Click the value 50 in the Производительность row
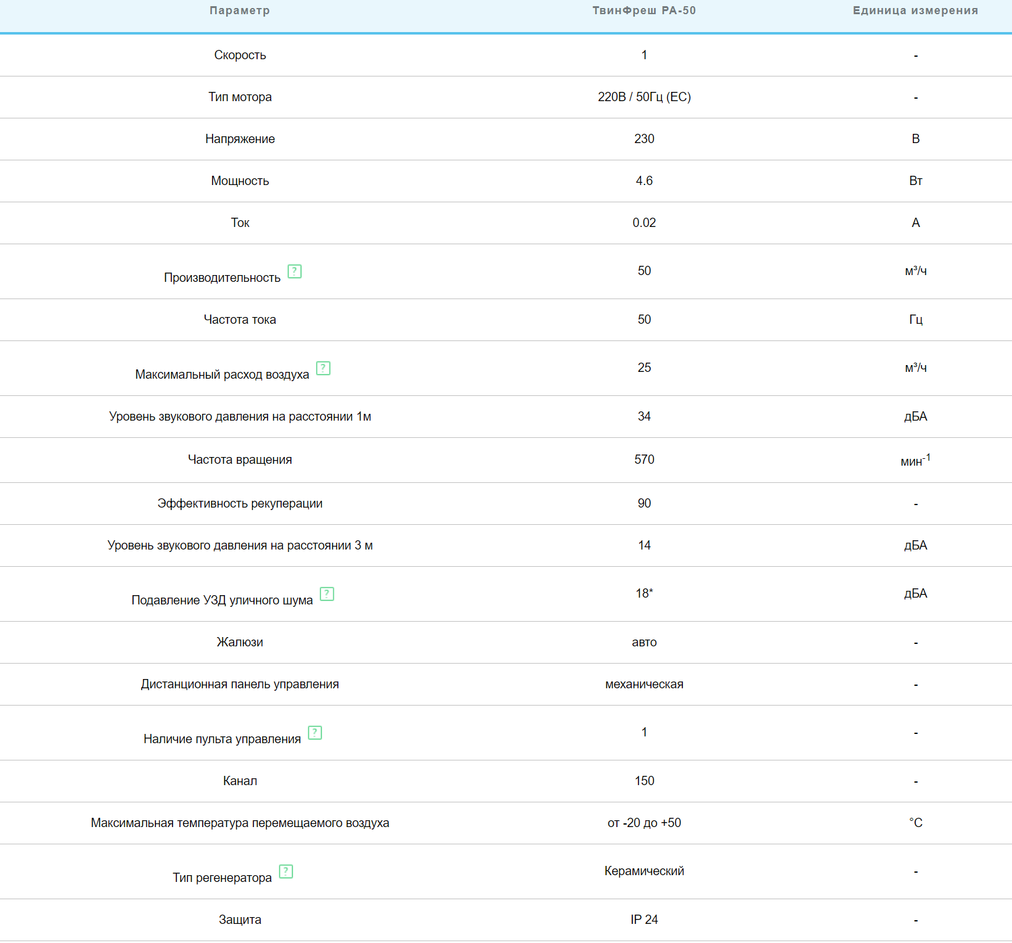Image resolution: width=1012 pixels, height=943 pixels. [644, 271]
